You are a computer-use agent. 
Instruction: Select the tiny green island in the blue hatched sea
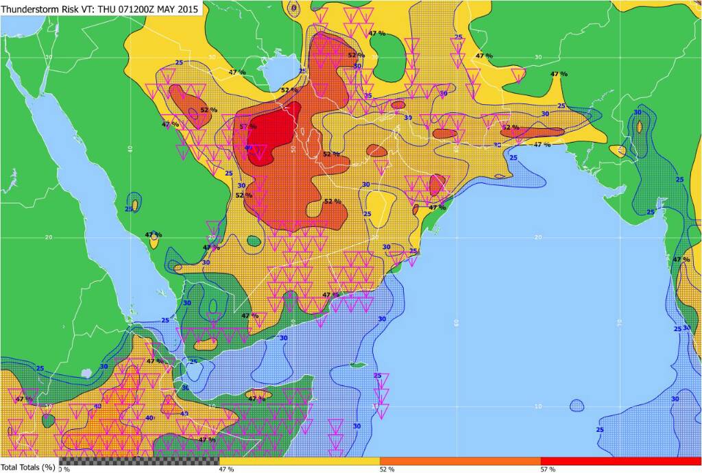click(354, 365)
